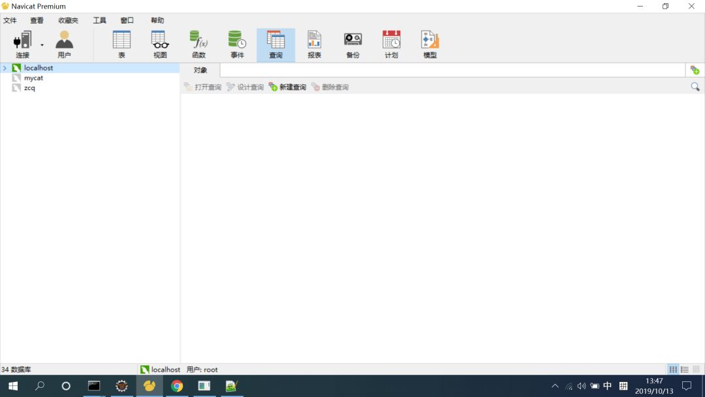
Task: Open the Model (模型) toolbar icon
Action: [430, 44]
